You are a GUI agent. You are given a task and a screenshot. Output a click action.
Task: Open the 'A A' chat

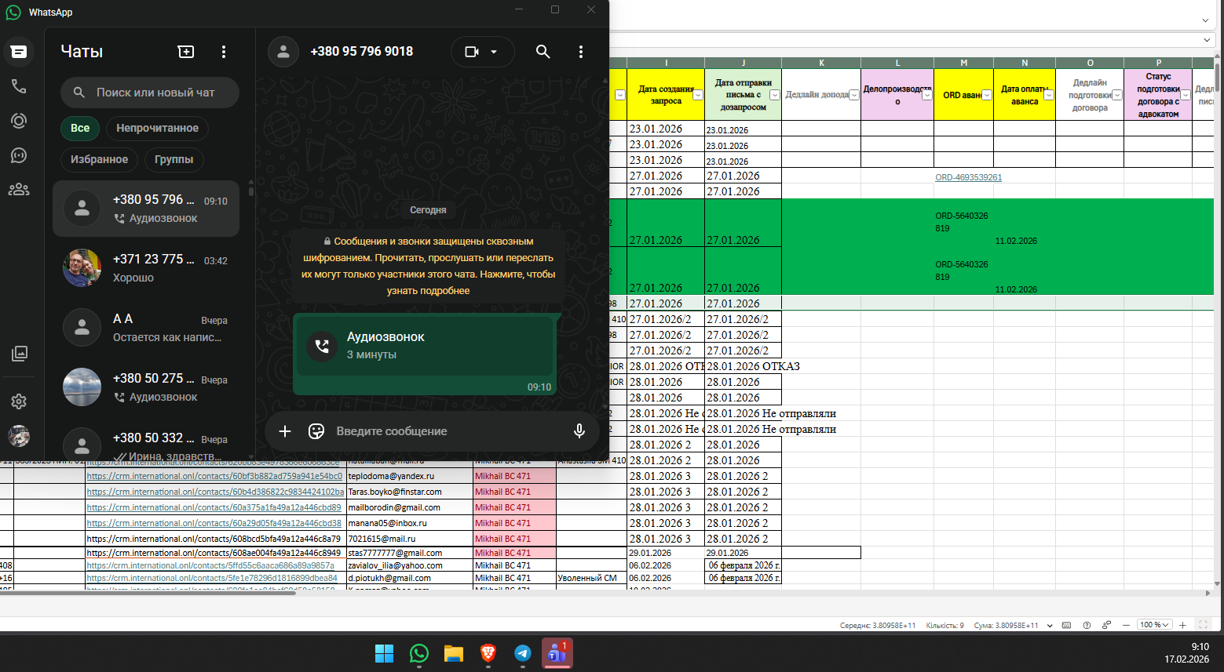click(146, 328)
